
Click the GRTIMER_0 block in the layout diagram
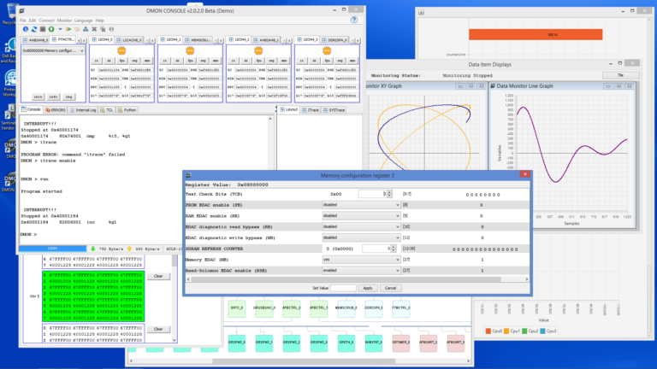point(401,343)
